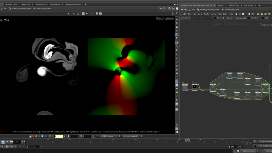Navigate back in the network editor path
The height and width of the screenshot is (153, 272).
pos(182,9)
